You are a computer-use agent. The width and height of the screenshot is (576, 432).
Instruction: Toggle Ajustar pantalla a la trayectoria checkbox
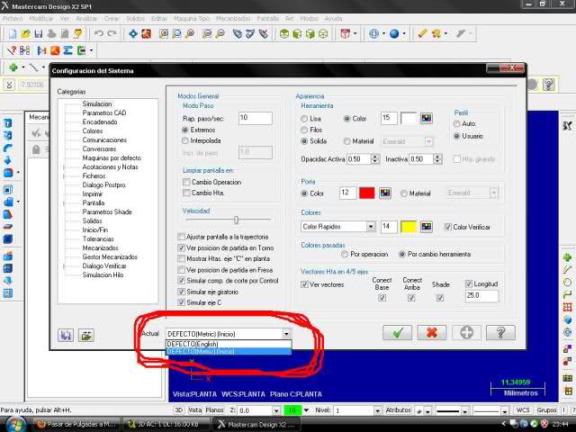pyautogui.click(x=181, y=237)
